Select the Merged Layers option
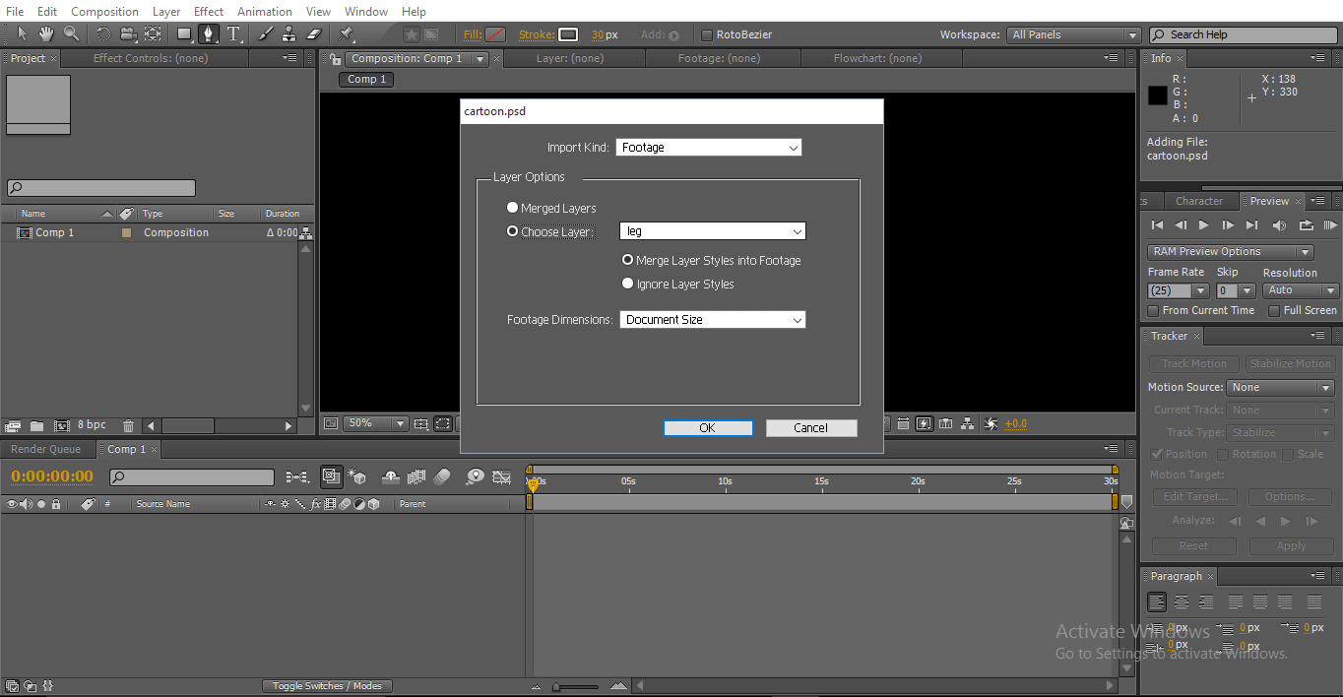1343x697 pixels. point(512,207)
